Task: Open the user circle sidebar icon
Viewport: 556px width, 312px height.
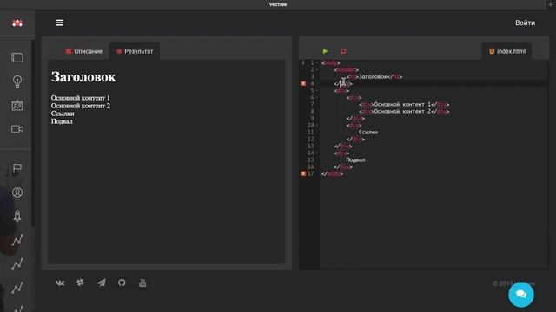Action: click(x=17, y=192)
